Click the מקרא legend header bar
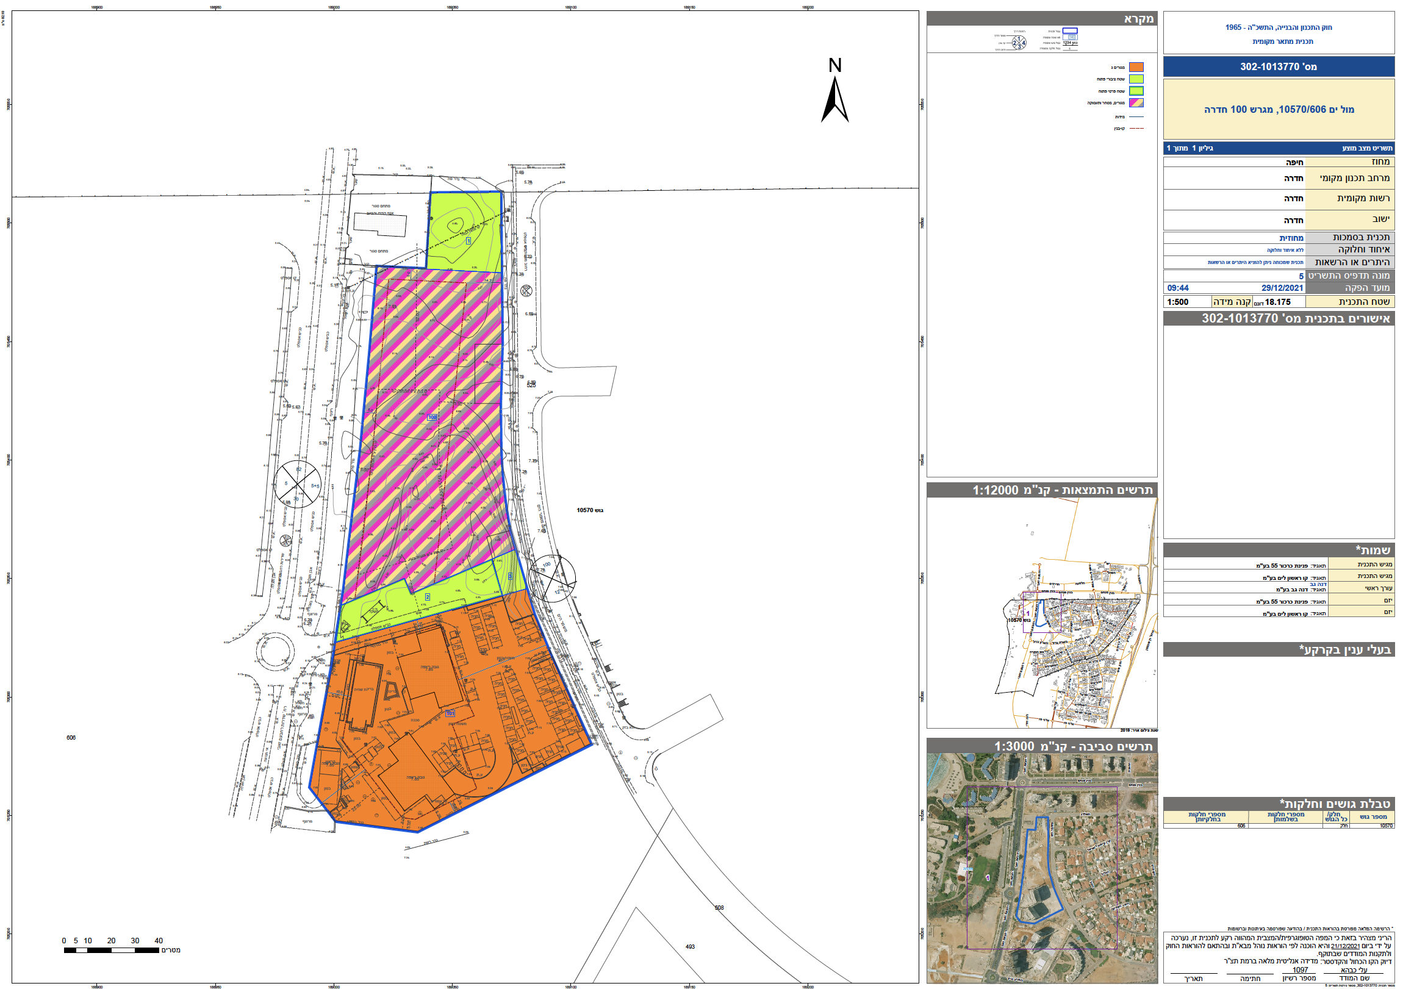 point(1042,18)
